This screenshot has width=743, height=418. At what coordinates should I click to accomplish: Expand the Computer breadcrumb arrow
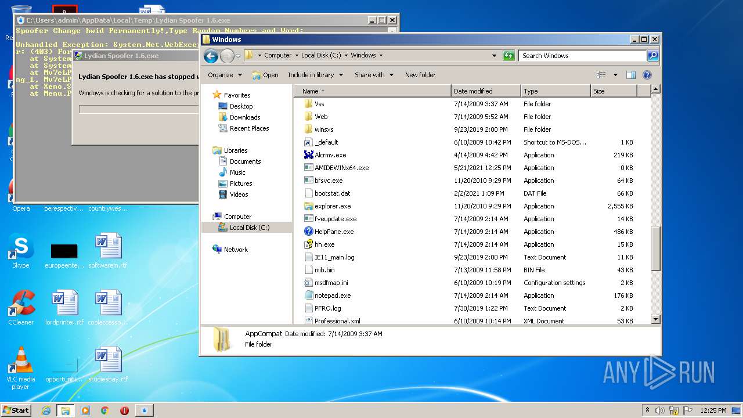tap(297, 56)
